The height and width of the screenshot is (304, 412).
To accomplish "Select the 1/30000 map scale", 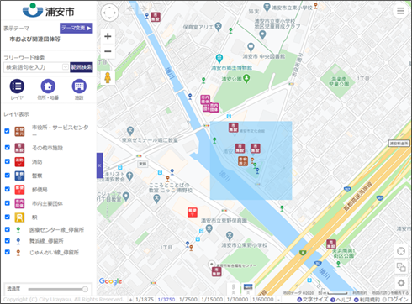I will coord(238,300).
